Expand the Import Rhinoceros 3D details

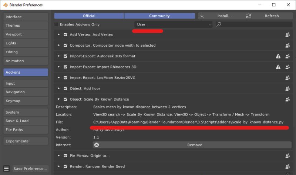(x=58, y=67)
